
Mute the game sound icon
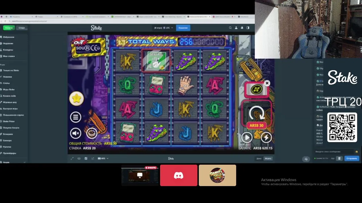(76, 133)
